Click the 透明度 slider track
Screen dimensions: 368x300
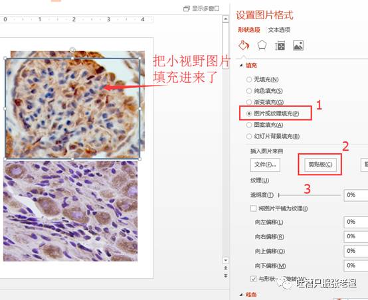[310, 195]
